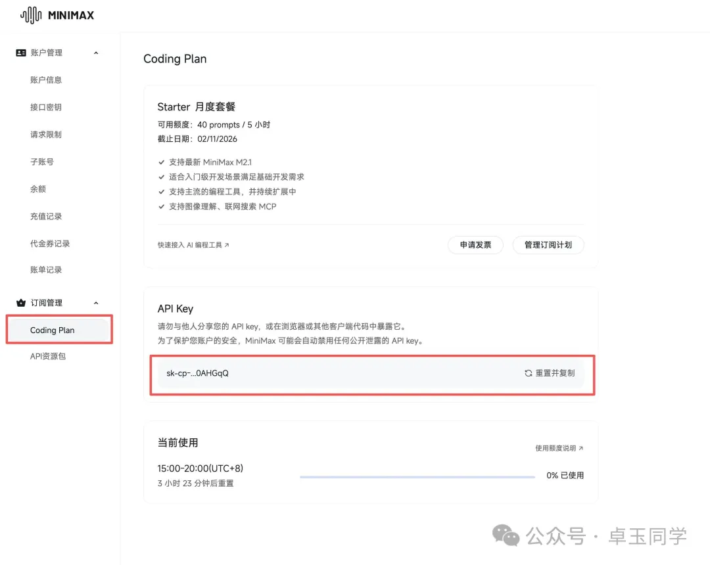Go to 请求限制 page
Image resolution: width=710 pixels, height=565 pixels.
(46, 134)
